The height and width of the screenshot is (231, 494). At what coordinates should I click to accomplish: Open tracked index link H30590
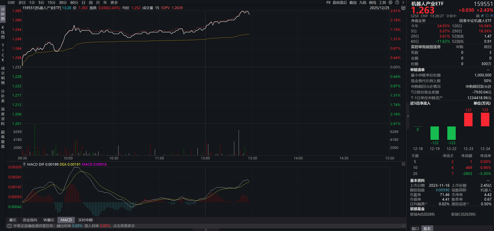(441, 190)
